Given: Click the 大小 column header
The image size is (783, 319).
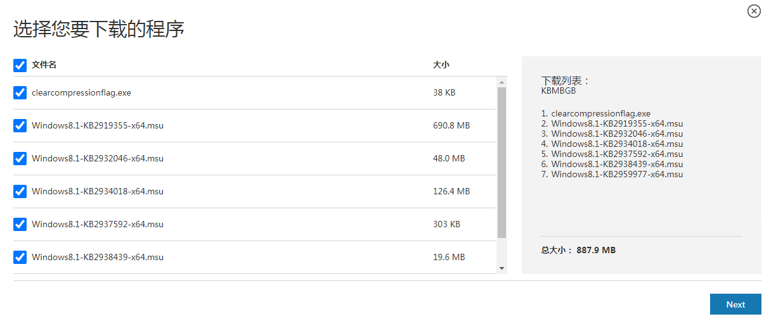Looking at the screenshot, I should [x=441, y=65].
